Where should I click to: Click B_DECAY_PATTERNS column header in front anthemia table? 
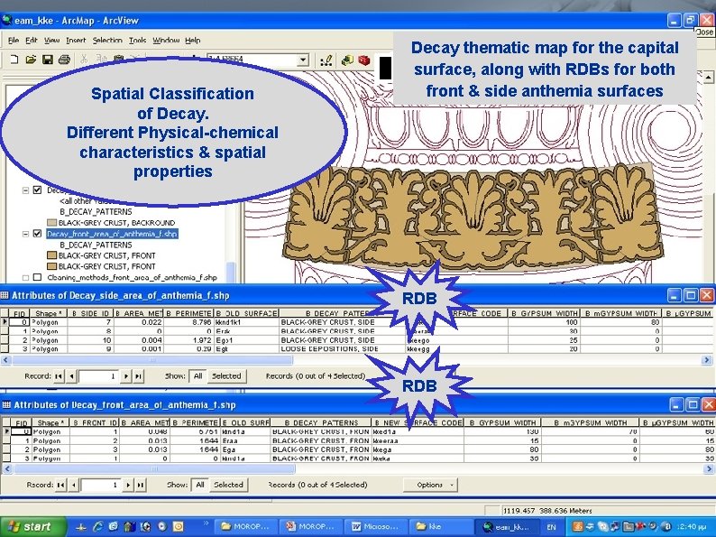pos(321,422)
